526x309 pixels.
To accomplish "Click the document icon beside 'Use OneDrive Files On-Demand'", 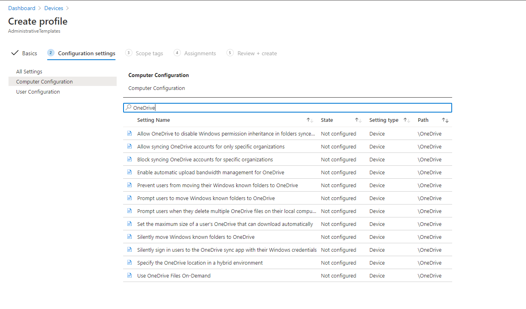I will click(130, 275).
